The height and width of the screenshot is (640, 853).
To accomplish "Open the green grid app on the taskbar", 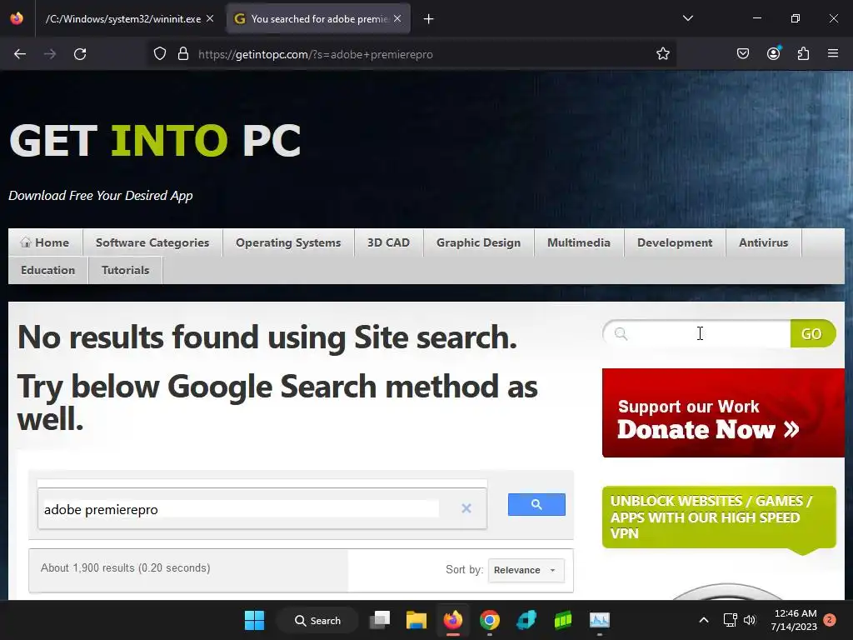I will (563, 620).
